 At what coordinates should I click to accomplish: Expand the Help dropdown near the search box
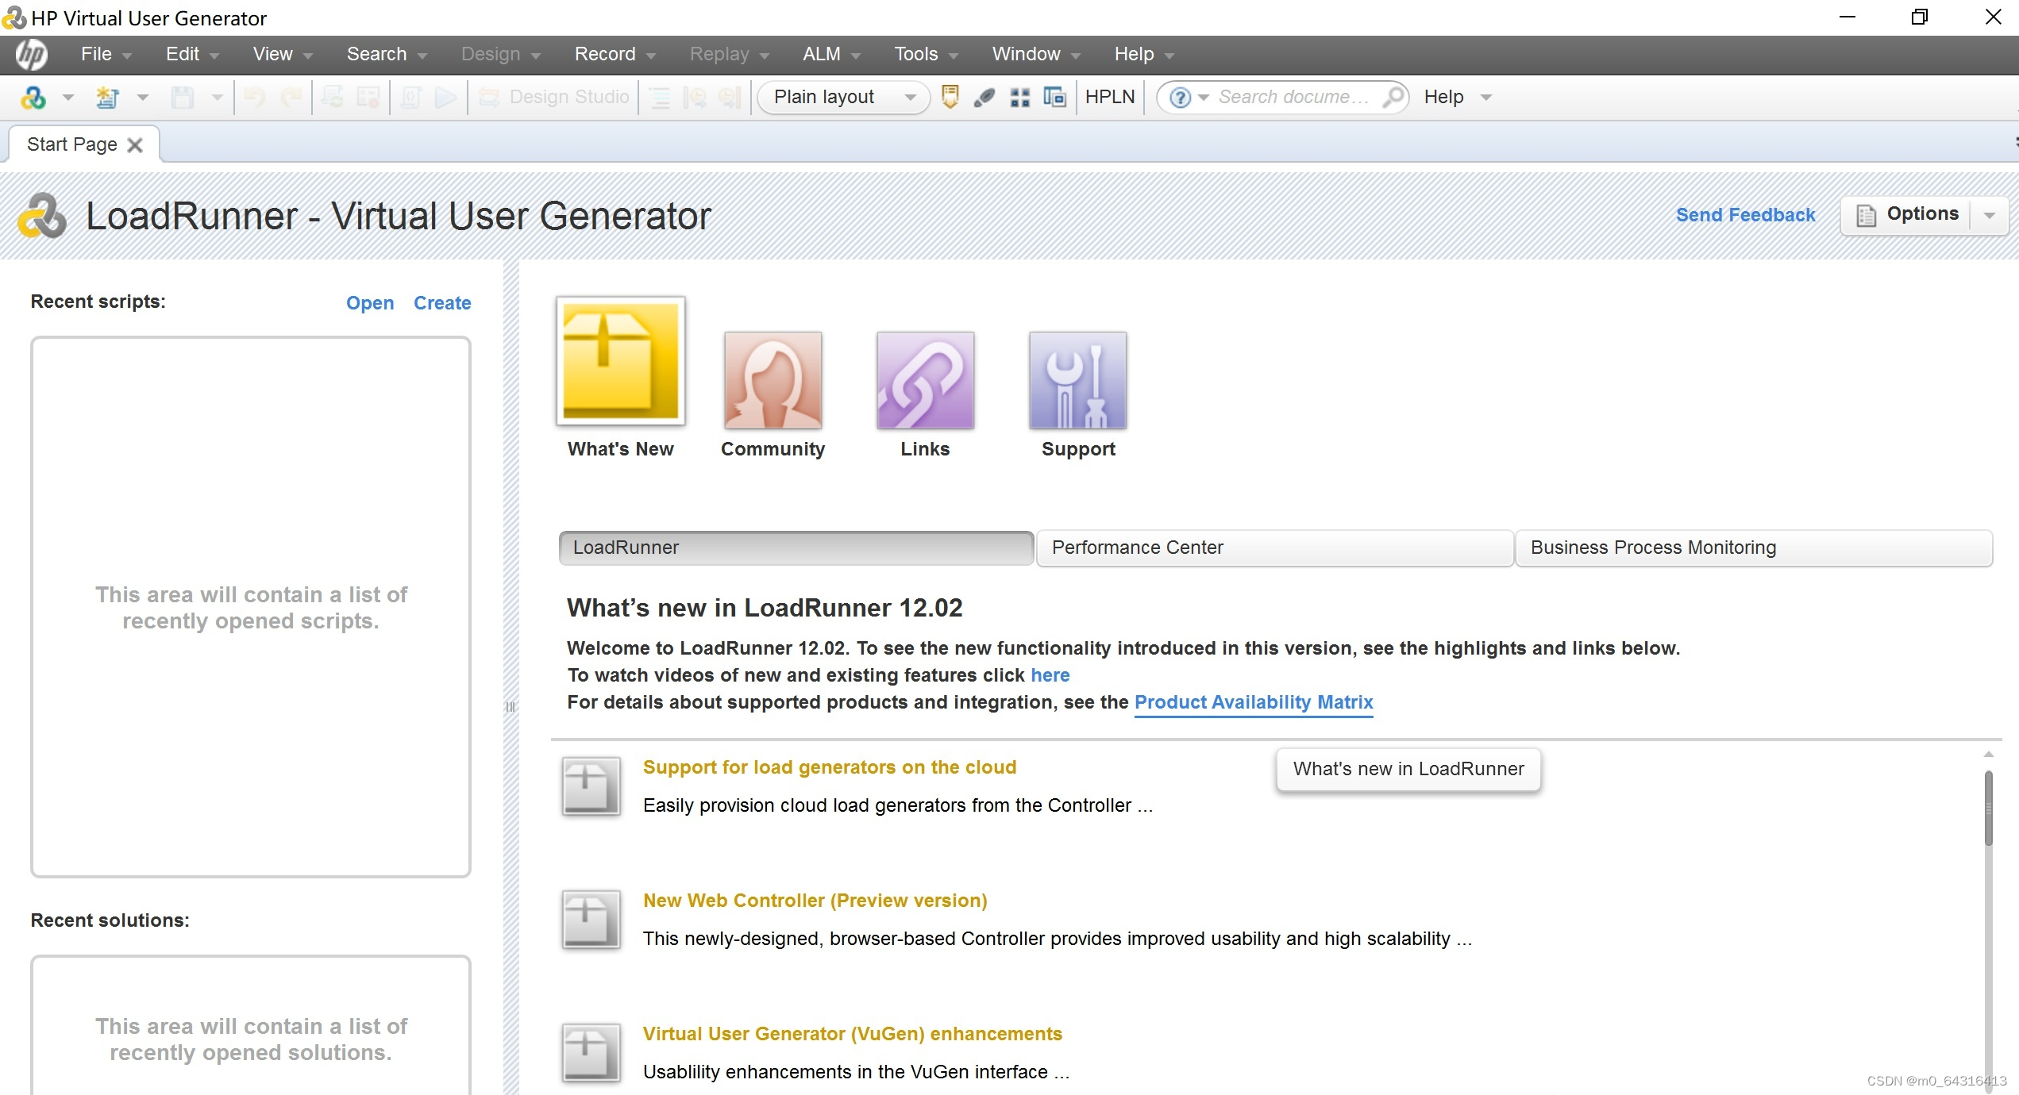(1486, 97)
